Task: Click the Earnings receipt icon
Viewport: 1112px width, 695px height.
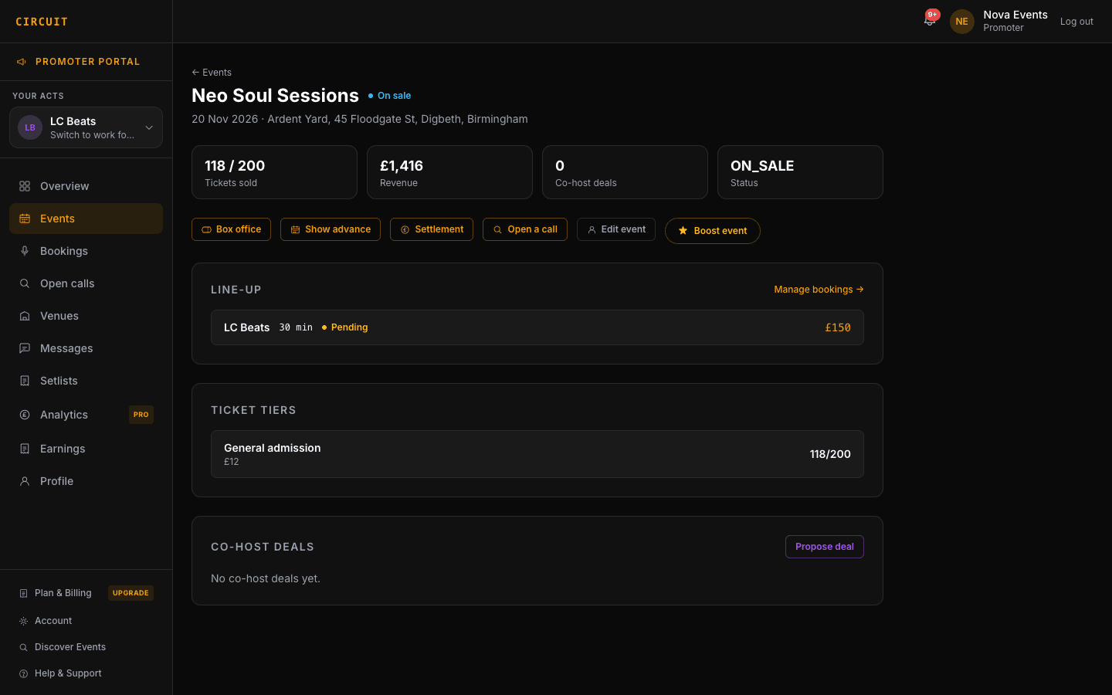Action: [x=25, y=449]
